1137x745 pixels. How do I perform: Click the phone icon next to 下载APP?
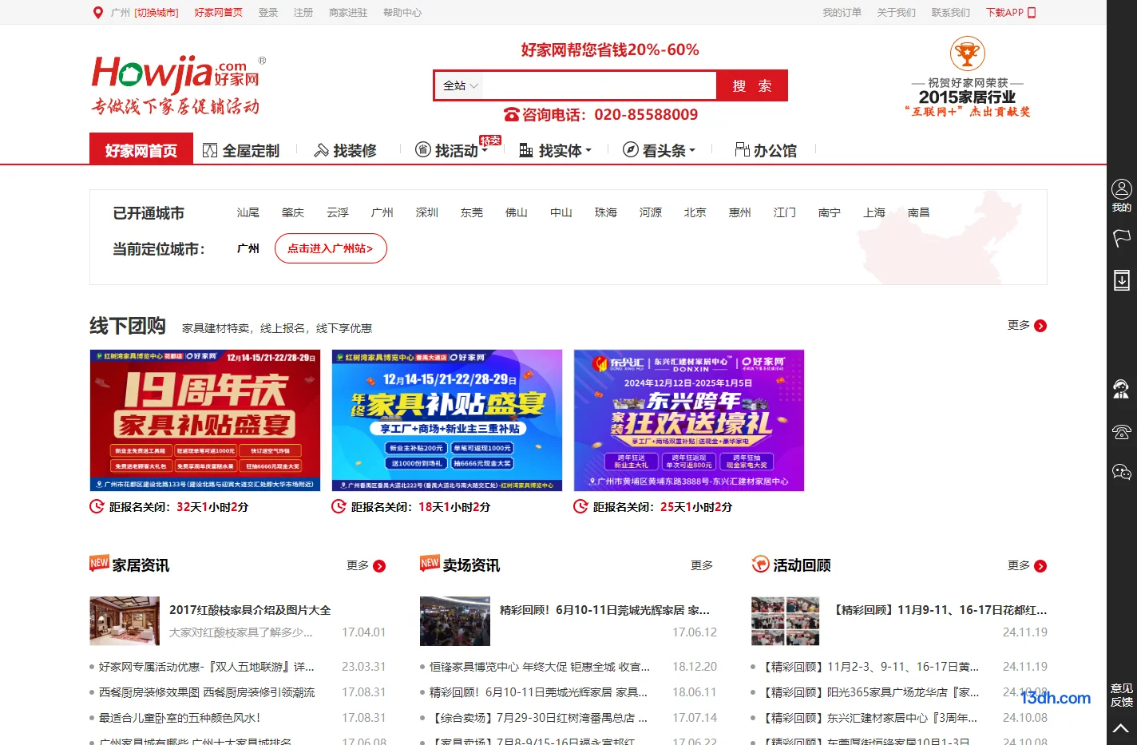pos(1032,13)
